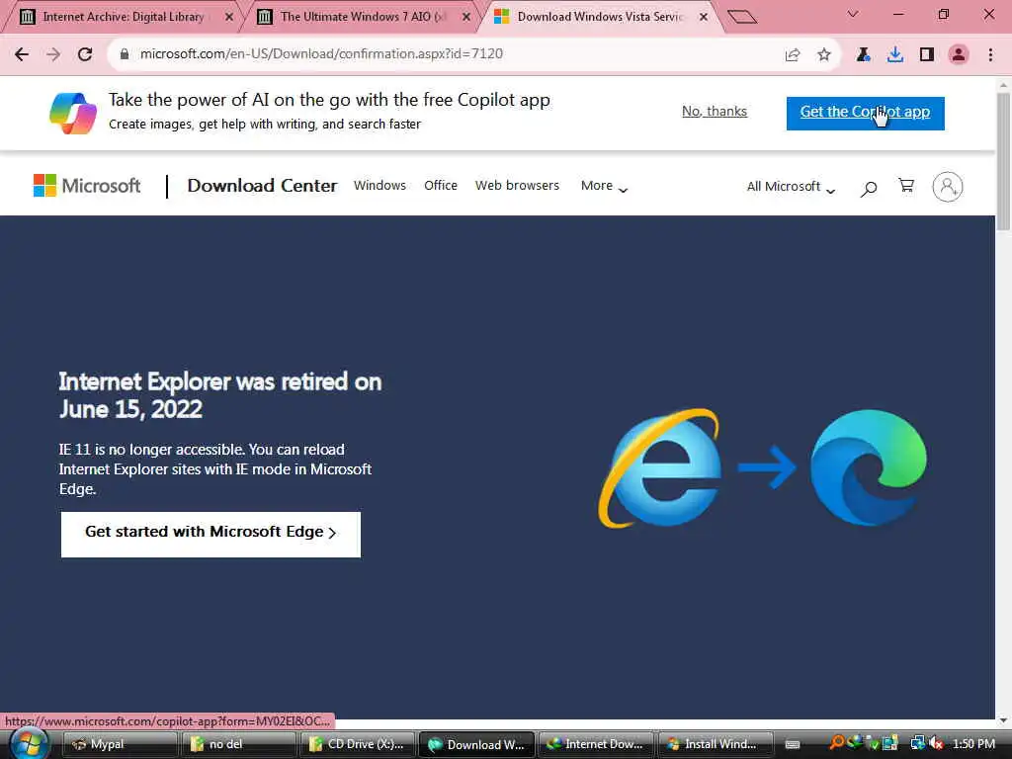Open Internet Download taskbar window
Screen dimensions: 1012x759
(x=595, y=744)
